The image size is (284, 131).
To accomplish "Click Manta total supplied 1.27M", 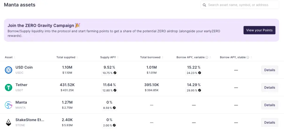I will 67,102.
